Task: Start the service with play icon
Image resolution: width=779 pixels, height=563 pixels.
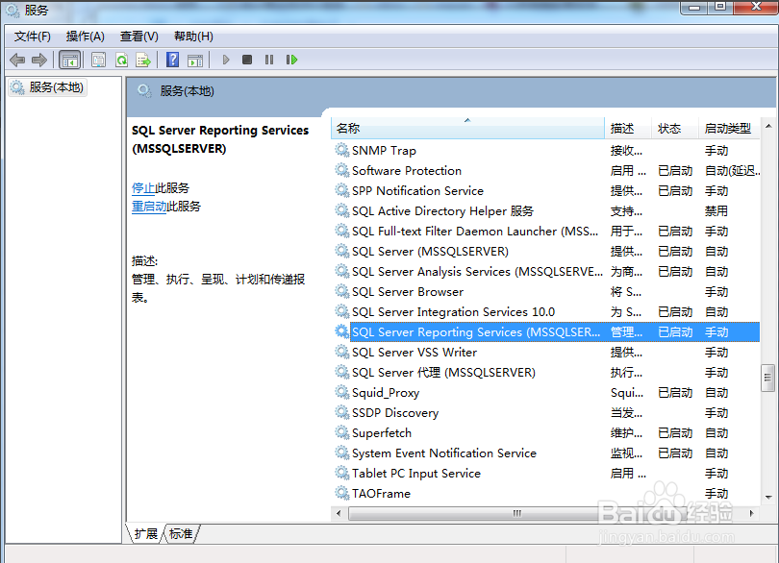Action: tap(226, 61)
